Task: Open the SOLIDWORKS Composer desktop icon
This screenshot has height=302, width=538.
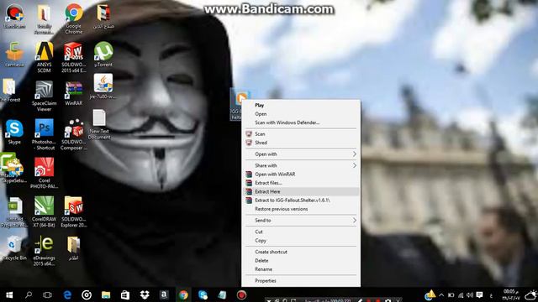Action: coord(74,134)
